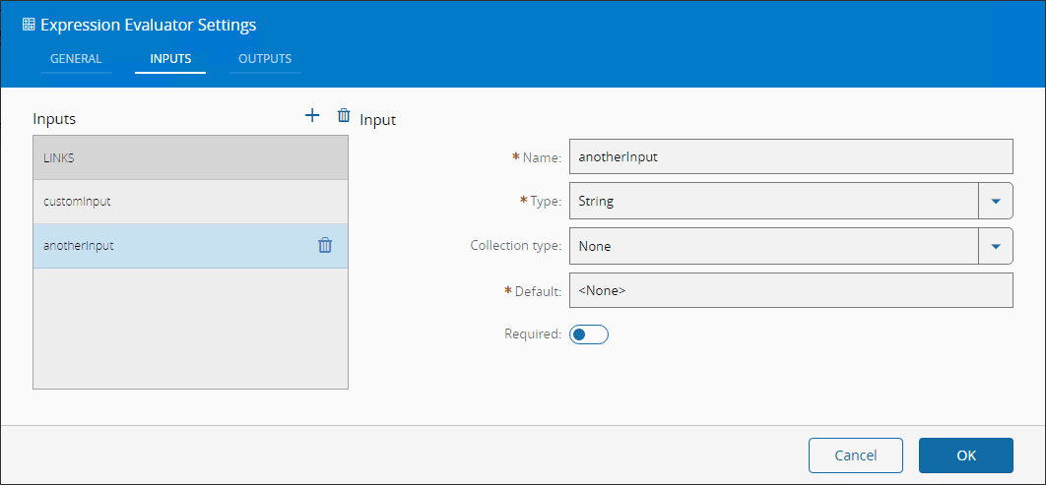Viewport: 1046px width, 485px height.
Task: Click the Expression Evaluator Settings title icon
Action: point(29,25)
